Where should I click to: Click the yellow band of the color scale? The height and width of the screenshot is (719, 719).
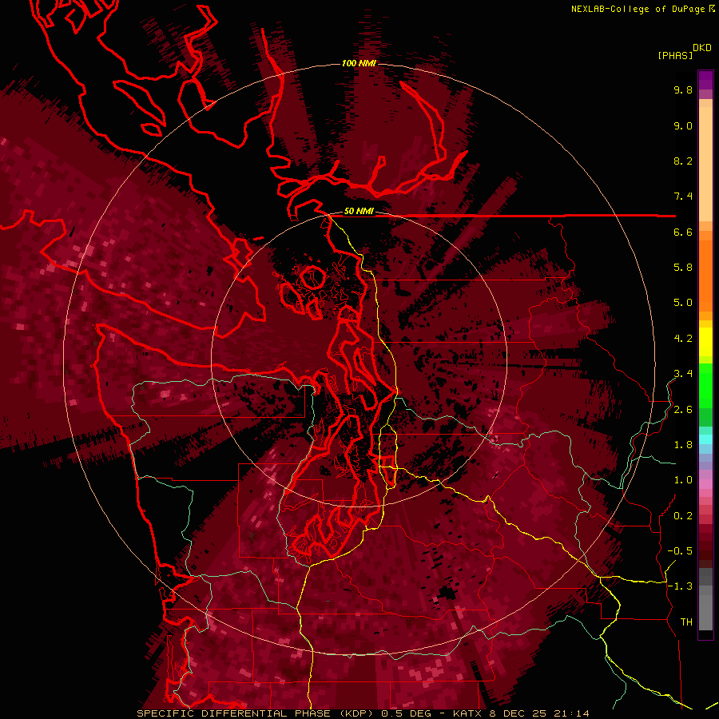click(x=705, y=342)
